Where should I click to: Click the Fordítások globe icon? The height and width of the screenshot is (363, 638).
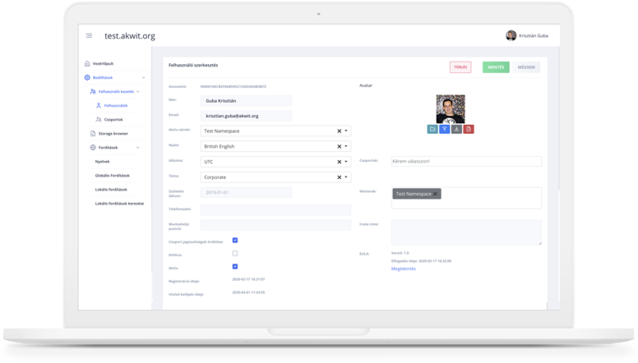[x=93, y=147]
